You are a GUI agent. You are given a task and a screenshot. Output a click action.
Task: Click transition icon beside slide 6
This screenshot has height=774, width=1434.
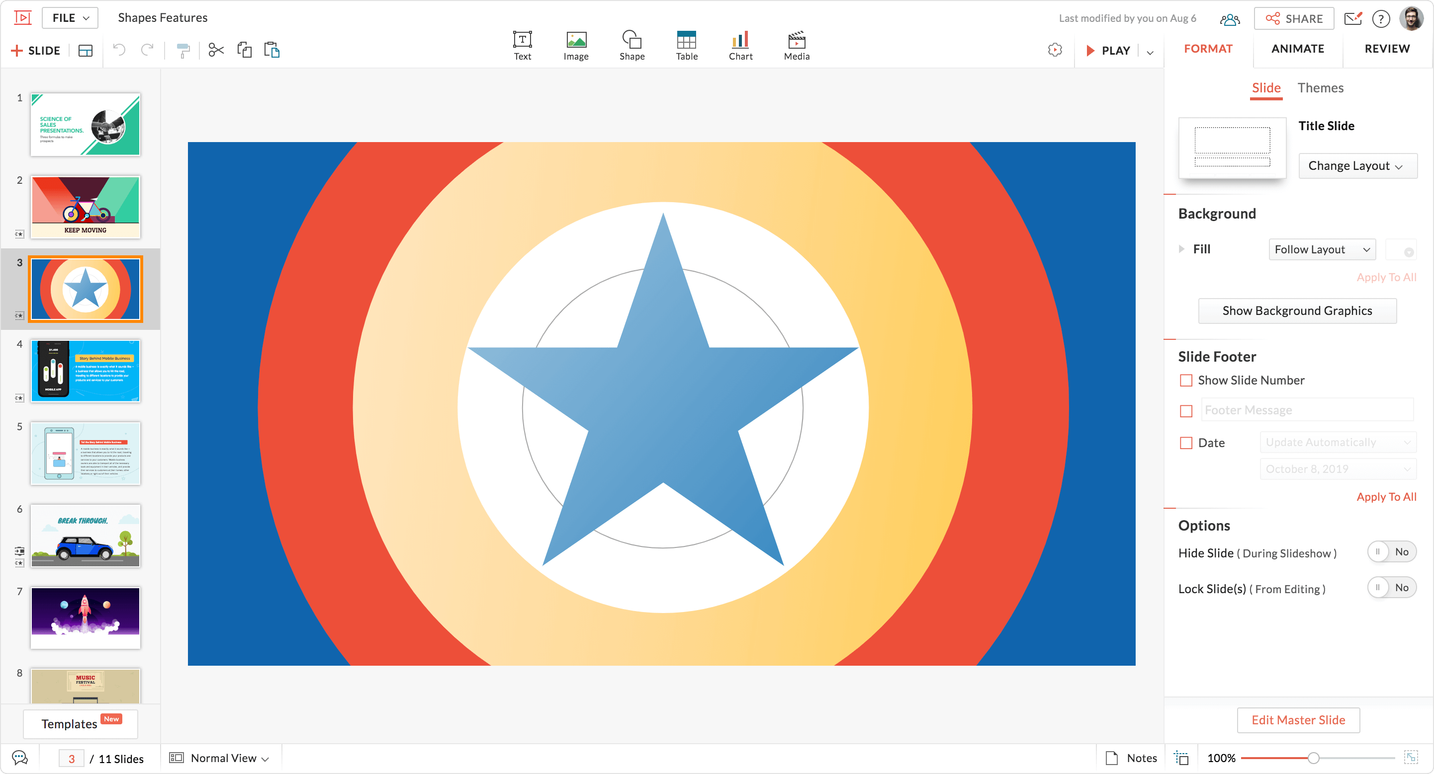coord(19,551)
